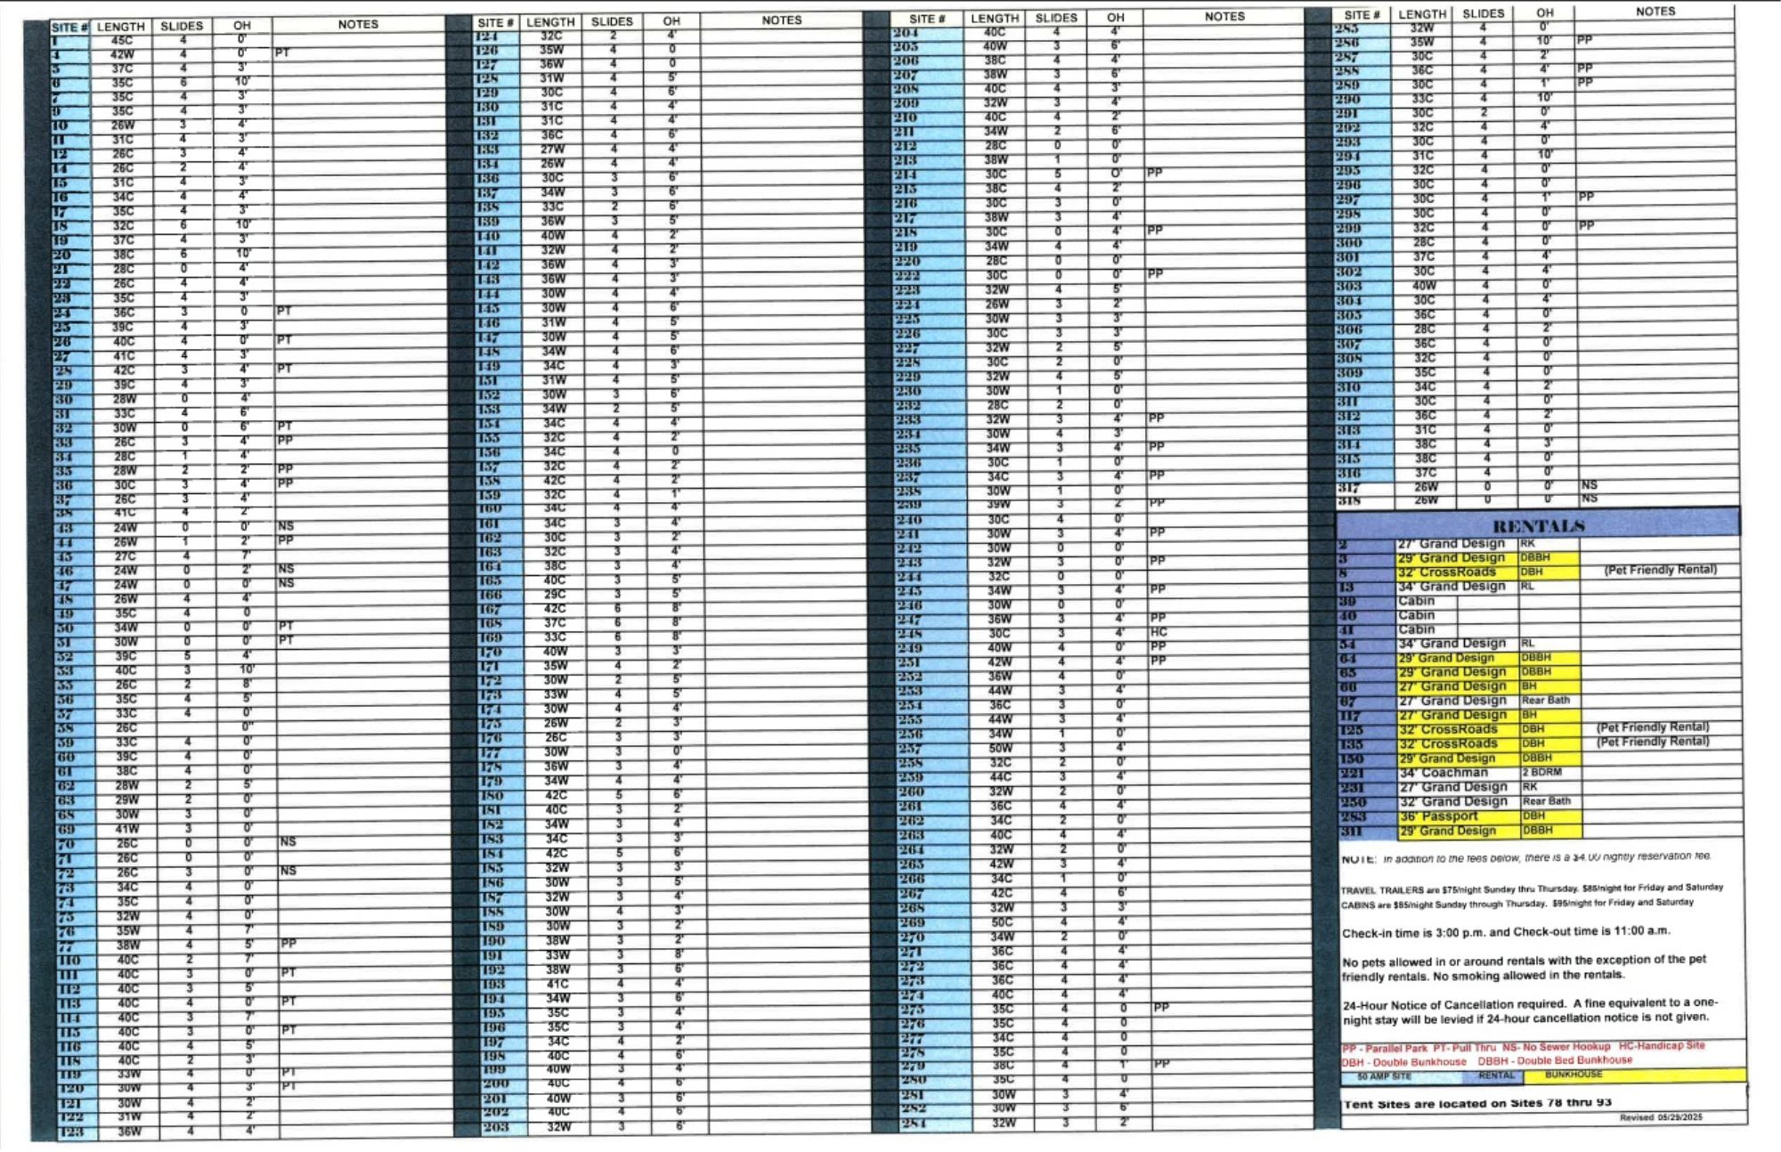Click LENGTH header above the site 204 table
This screenshot has height=1152, width=1781.
coord(995,18)
